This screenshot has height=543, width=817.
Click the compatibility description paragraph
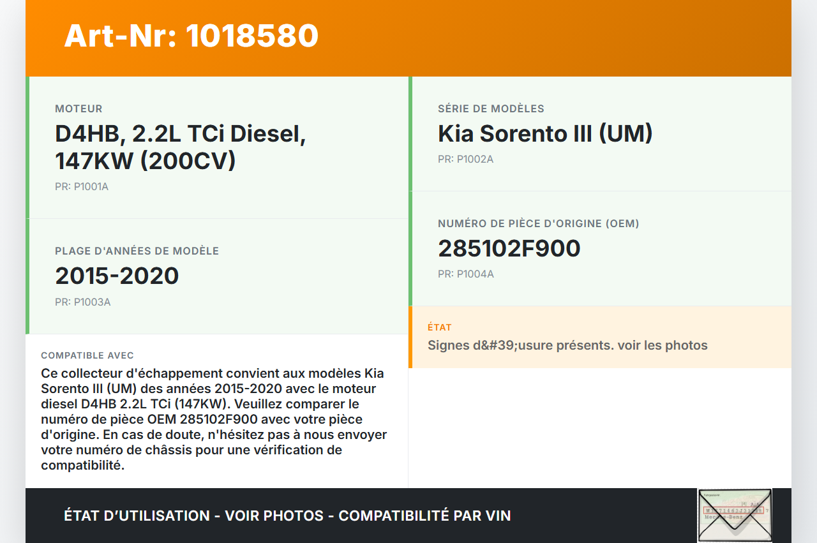coord(214,419)
